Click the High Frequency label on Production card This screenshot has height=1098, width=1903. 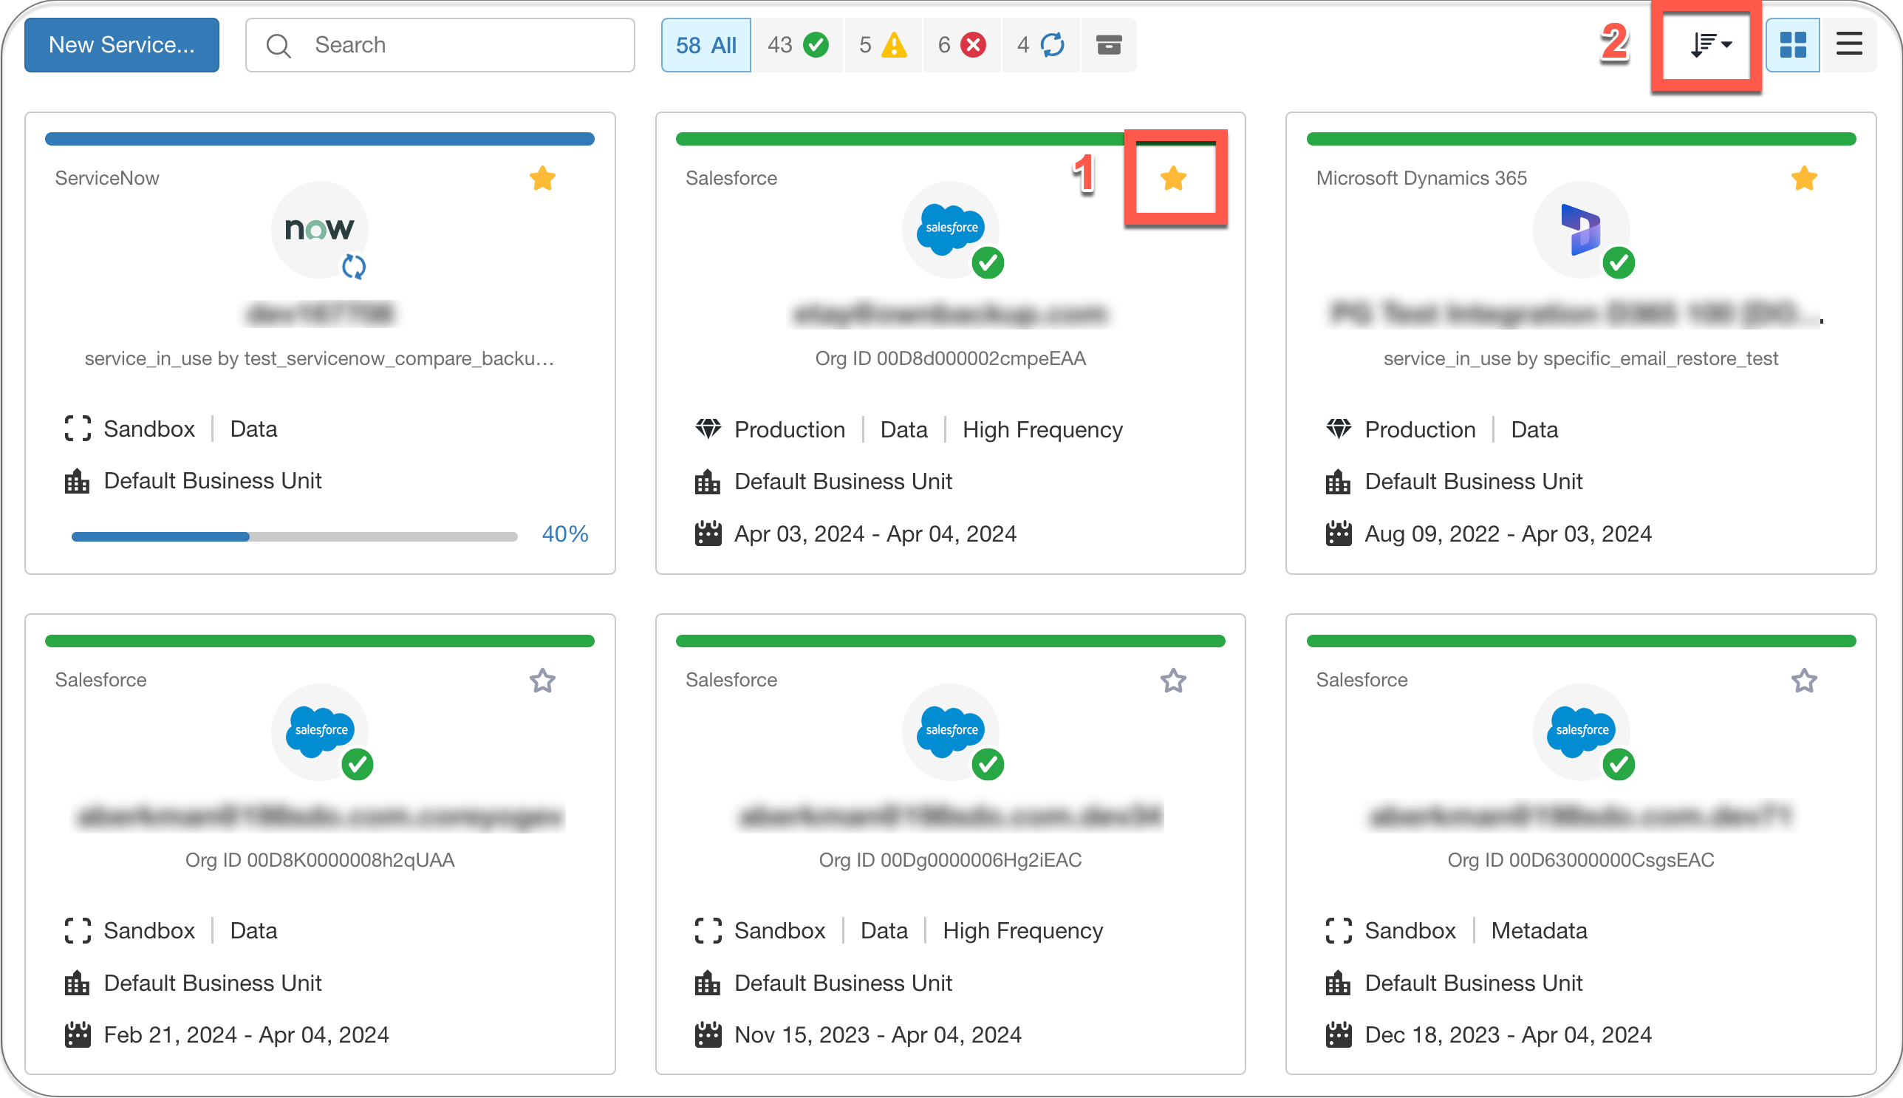(1042, 430)
